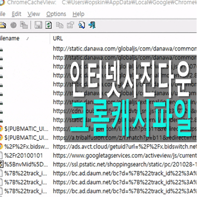The height and width of the screenshot is (197, 197).
Task: Click the file icon beside %2Fr20100101
Action: [x=1, y=156]
